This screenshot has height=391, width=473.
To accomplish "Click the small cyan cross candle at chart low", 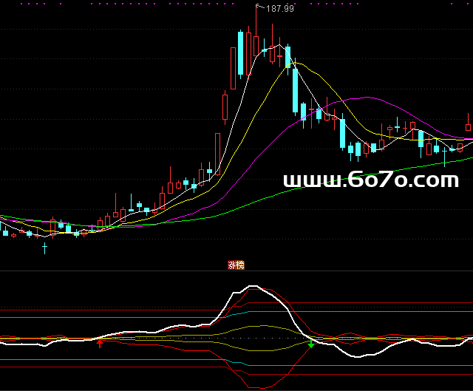I will point(44,248).
